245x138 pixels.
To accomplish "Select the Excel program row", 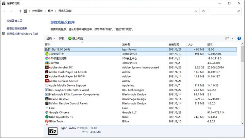I will pos(141,108).
